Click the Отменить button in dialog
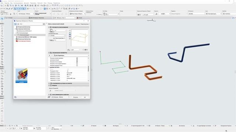The height and width of the screenshot is (132, 236). coord(76,97)
